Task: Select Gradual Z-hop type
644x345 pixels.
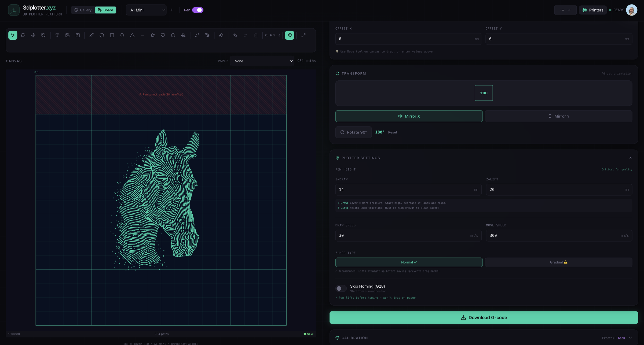Action: (559, 262)
